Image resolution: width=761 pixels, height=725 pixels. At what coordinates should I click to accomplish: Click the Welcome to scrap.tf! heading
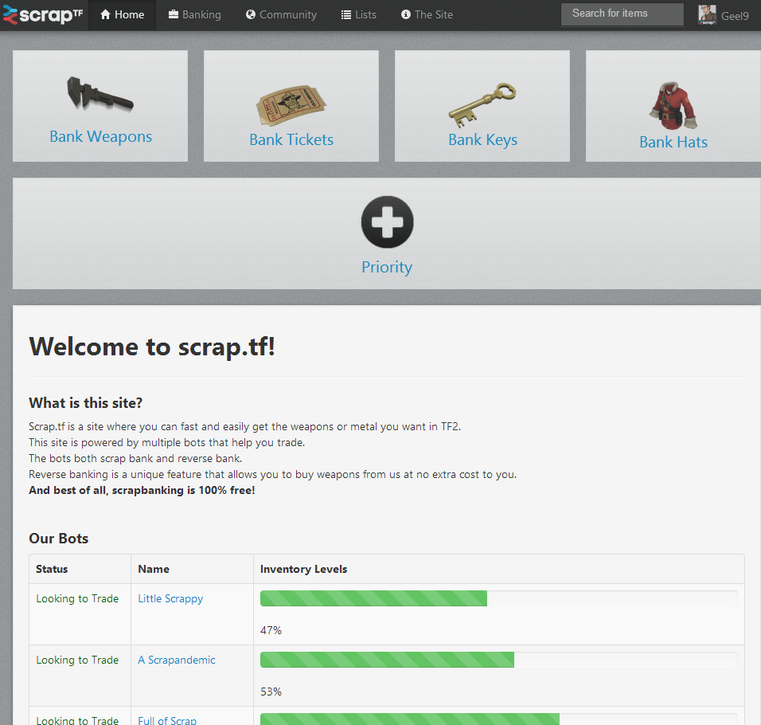tap(152, 347)
